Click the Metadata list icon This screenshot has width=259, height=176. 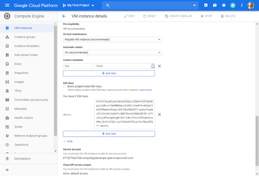coord(7,109)
